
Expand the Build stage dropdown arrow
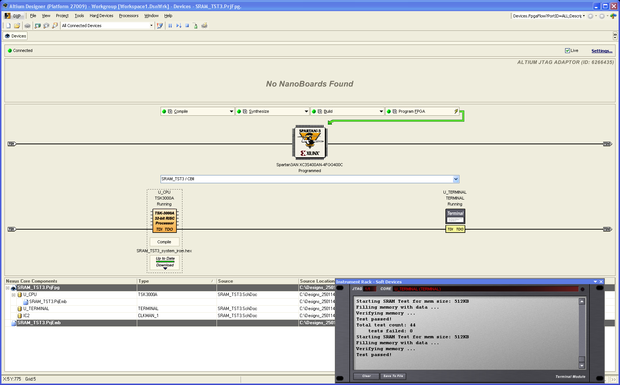(x=381, y=111)
